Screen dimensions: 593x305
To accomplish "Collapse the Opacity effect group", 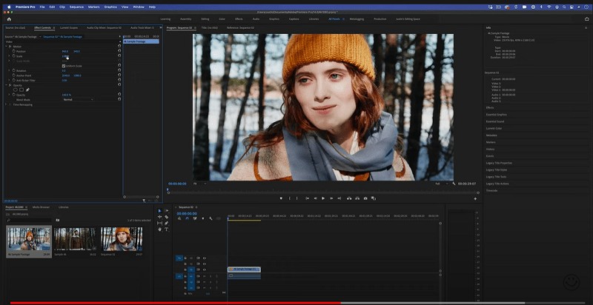I will click(x=6, y=85).
